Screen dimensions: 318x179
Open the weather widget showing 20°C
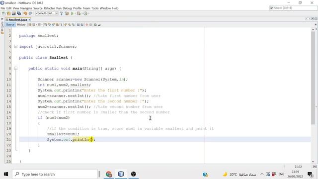pyautogui.click(x=239, y=174)
